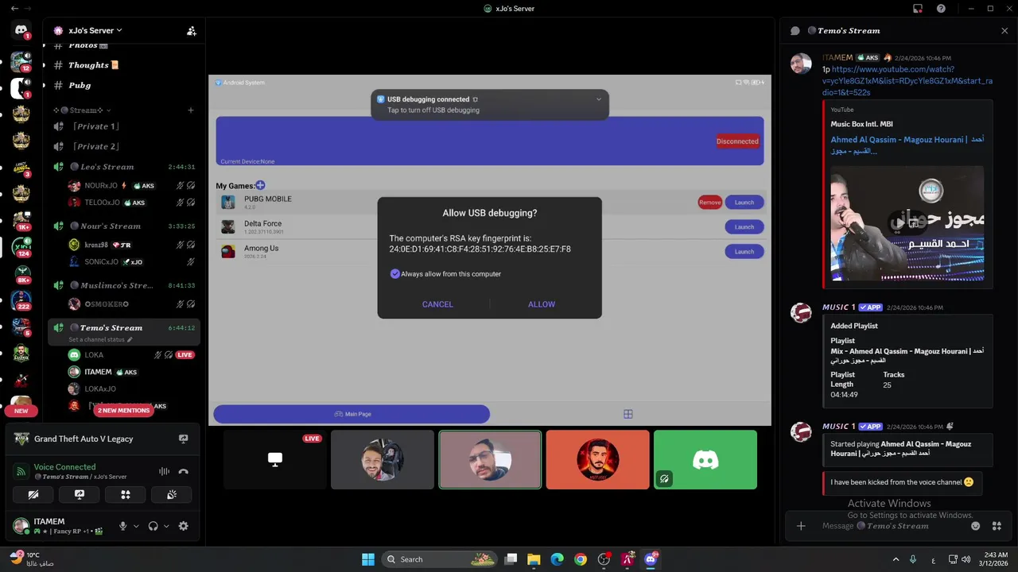Toggle noise suppression waveform icon
Viewport: 1018px width, 572px height.
tap(164, 471)
